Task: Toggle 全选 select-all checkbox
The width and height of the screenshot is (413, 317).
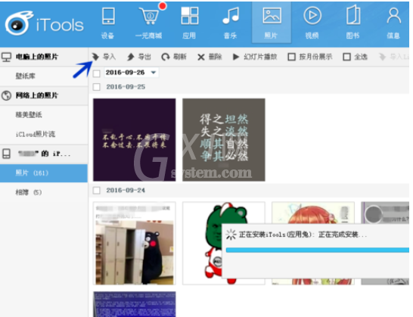Action: coord(347,57)
